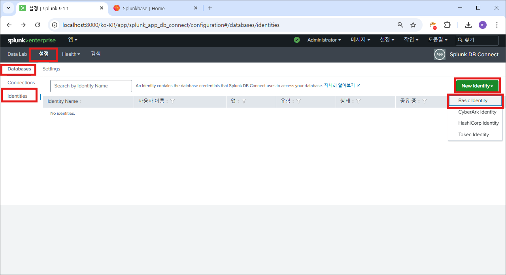Image resolution: width=506 pixels, height=275 pixels.
Task: Choose HashiCorp Identity from menu
Action: pos(475,123)
